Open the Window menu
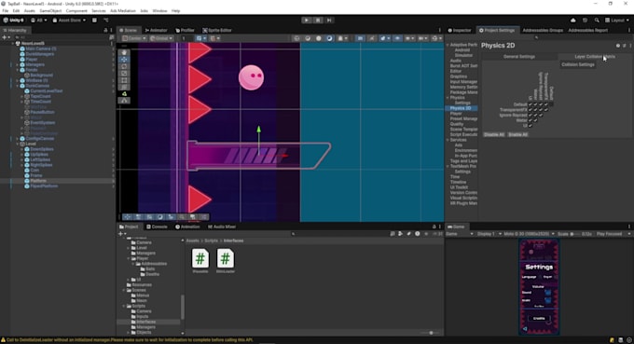Viewport: 634px width, 344px height. pyautogui.click(x=159, y=11)
